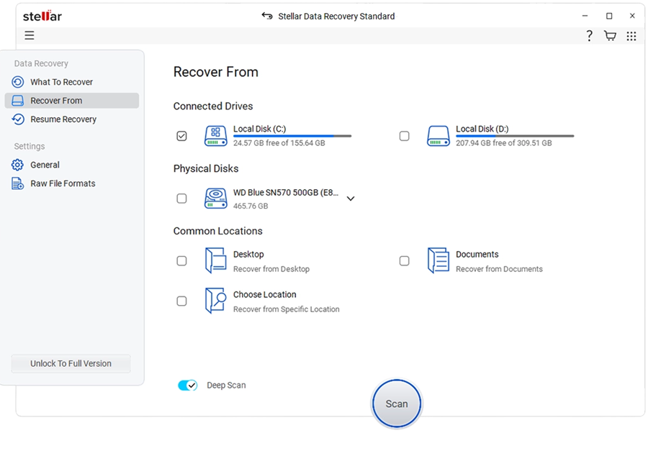Click the "465.76 GB" disk size text
Image resolution: width=666 pixels, height=451 pixels.
pos(251,206)
